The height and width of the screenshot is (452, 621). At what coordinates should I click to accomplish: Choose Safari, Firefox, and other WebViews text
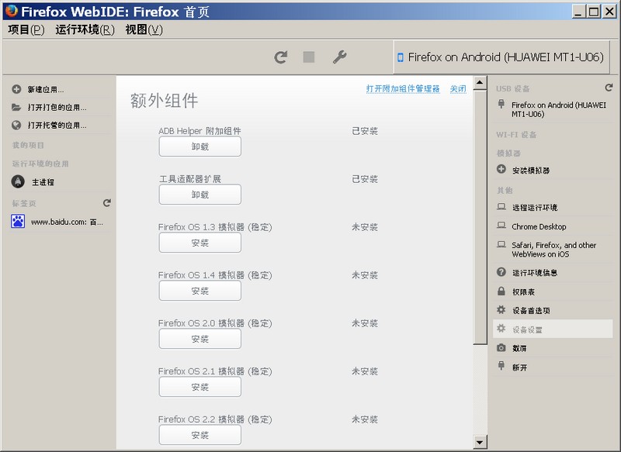pyautogui.click(x=553, y=250)
